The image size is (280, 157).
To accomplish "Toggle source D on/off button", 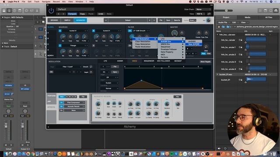I will click(x=93, y=45).
